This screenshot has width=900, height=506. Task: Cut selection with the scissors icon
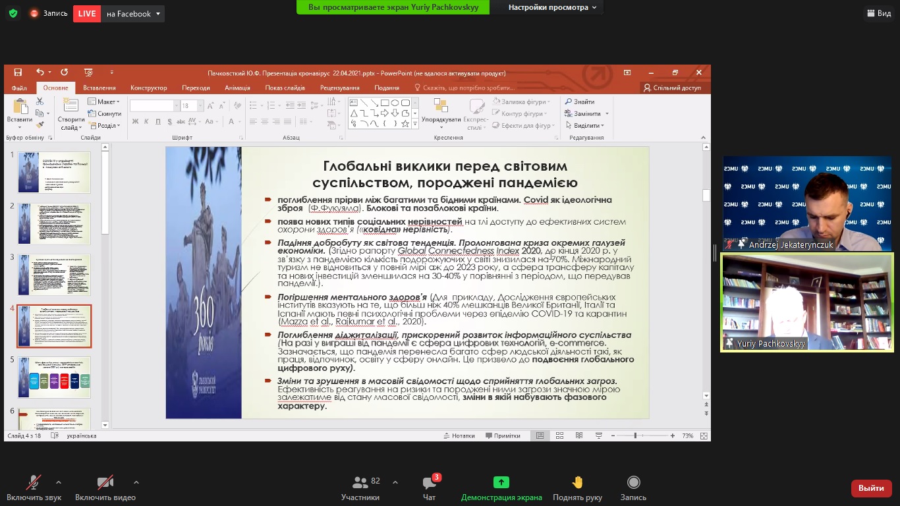pos(40,101)
